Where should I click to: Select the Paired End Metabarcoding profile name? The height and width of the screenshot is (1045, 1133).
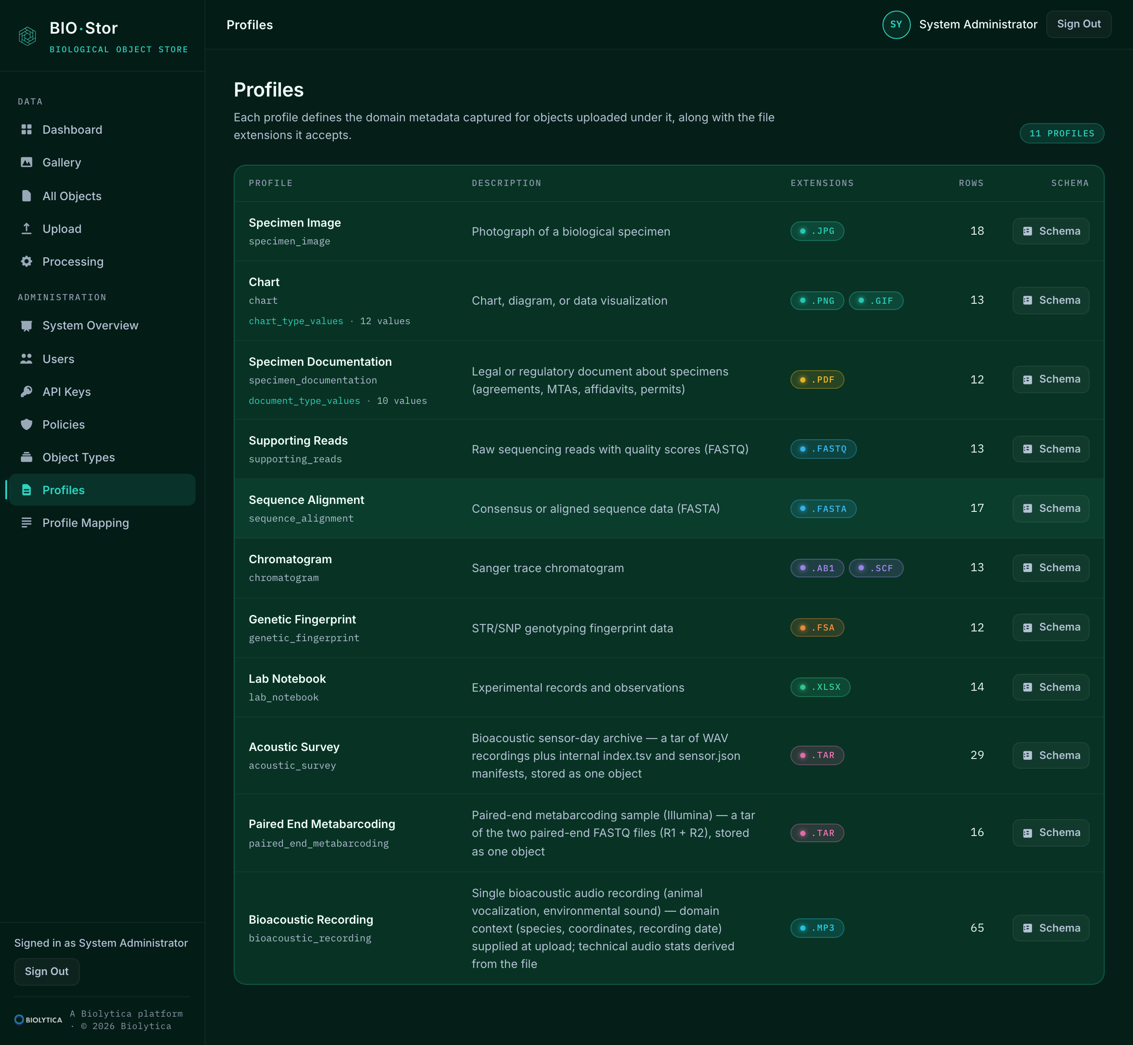[x=322, y=824]
